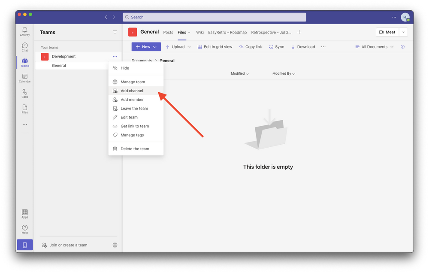Screen dimensions: 429x273
Task: Click the General breadcrumb
Action: (167, 61)
